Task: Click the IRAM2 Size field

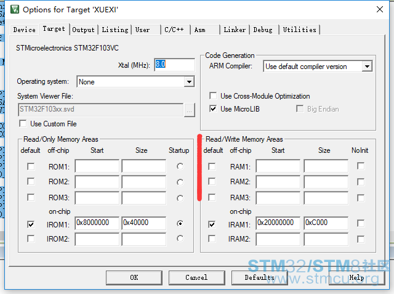Action: (326, 239)
